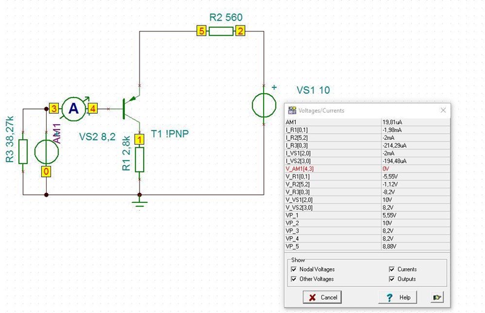
Task: Uncheck the Nodal Voltages checkbox
Action: point(294,269)
